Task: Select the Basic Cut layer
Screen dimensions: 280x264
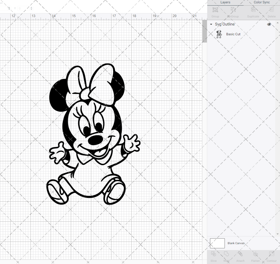Action: click(x=233, y=34)
